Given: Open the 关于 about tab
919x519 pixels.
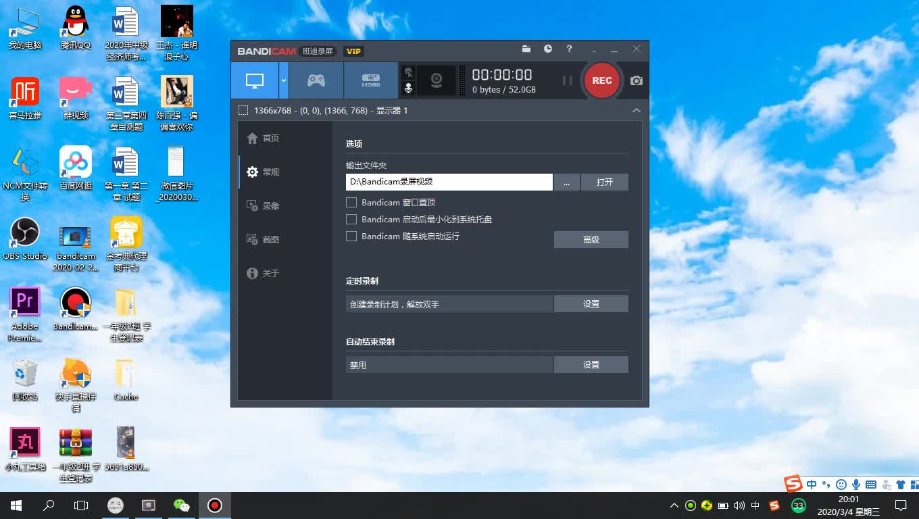Looking at the screenshot, I should (x=264, y=273).
